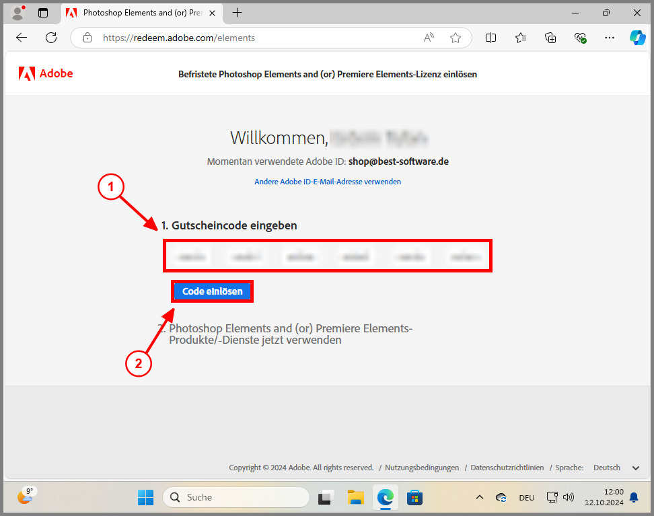Start Read aloud for the page
The width and height of the screenshot is (654, 516).
click(x=429, y=38)
